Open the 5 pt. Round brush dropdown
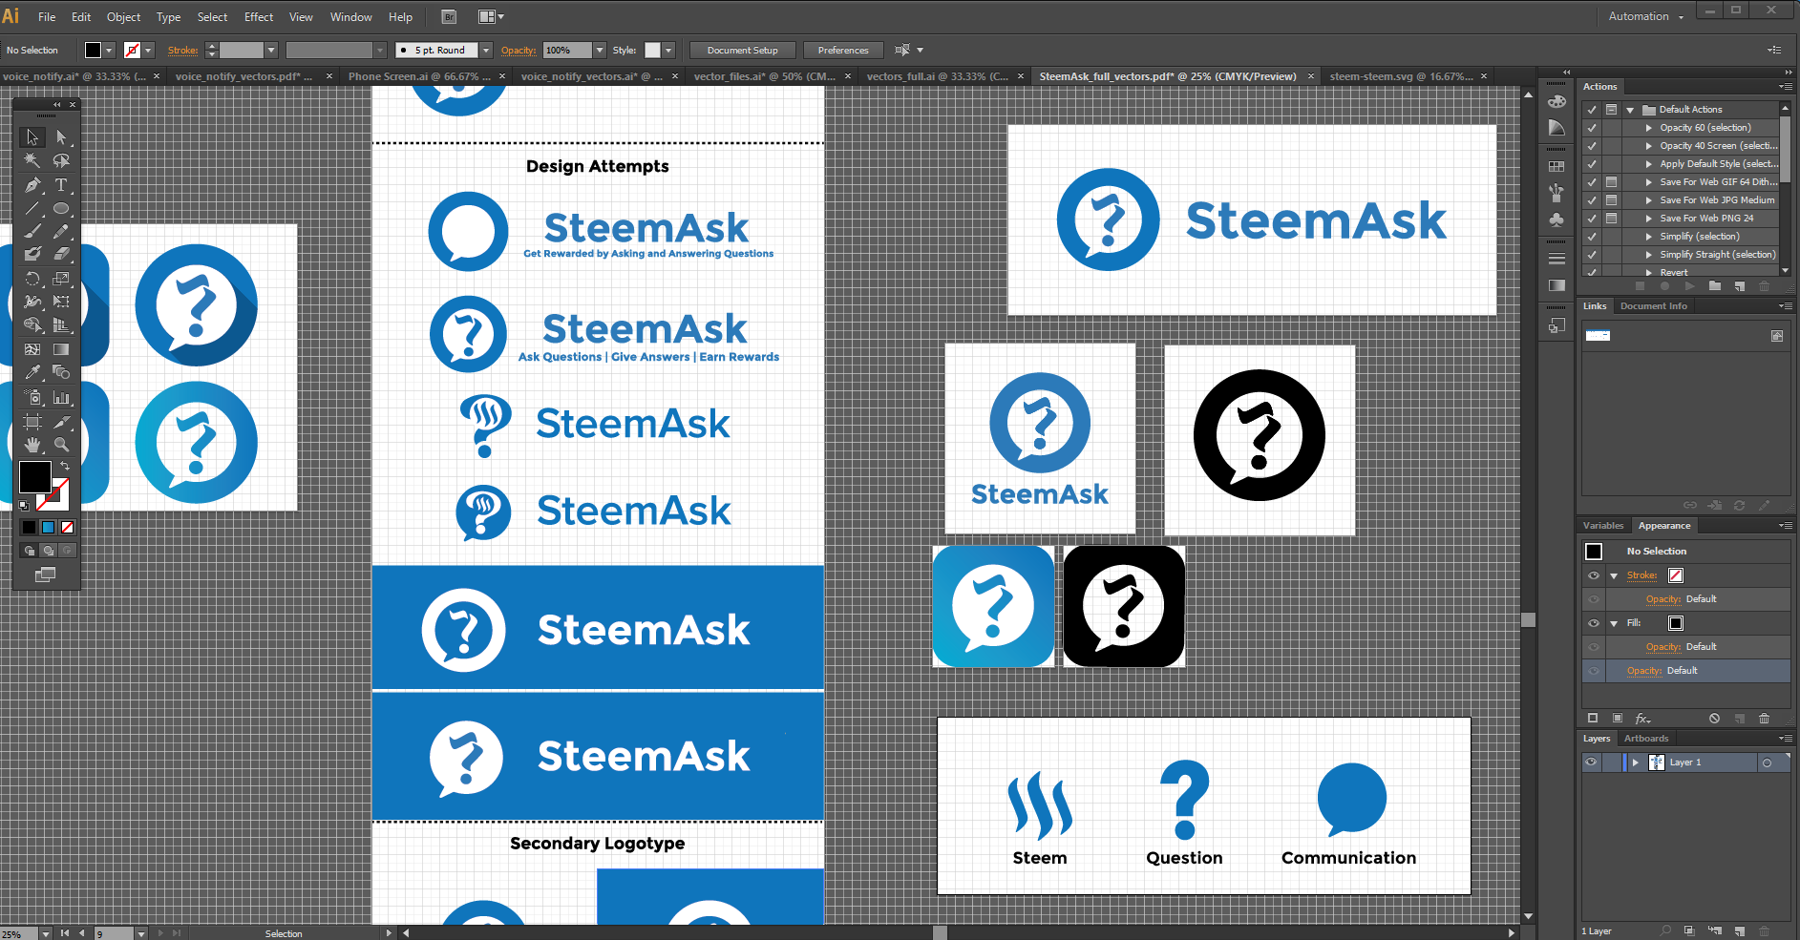The height and width of the screenshot is (940, 1800). coord(486,51)
